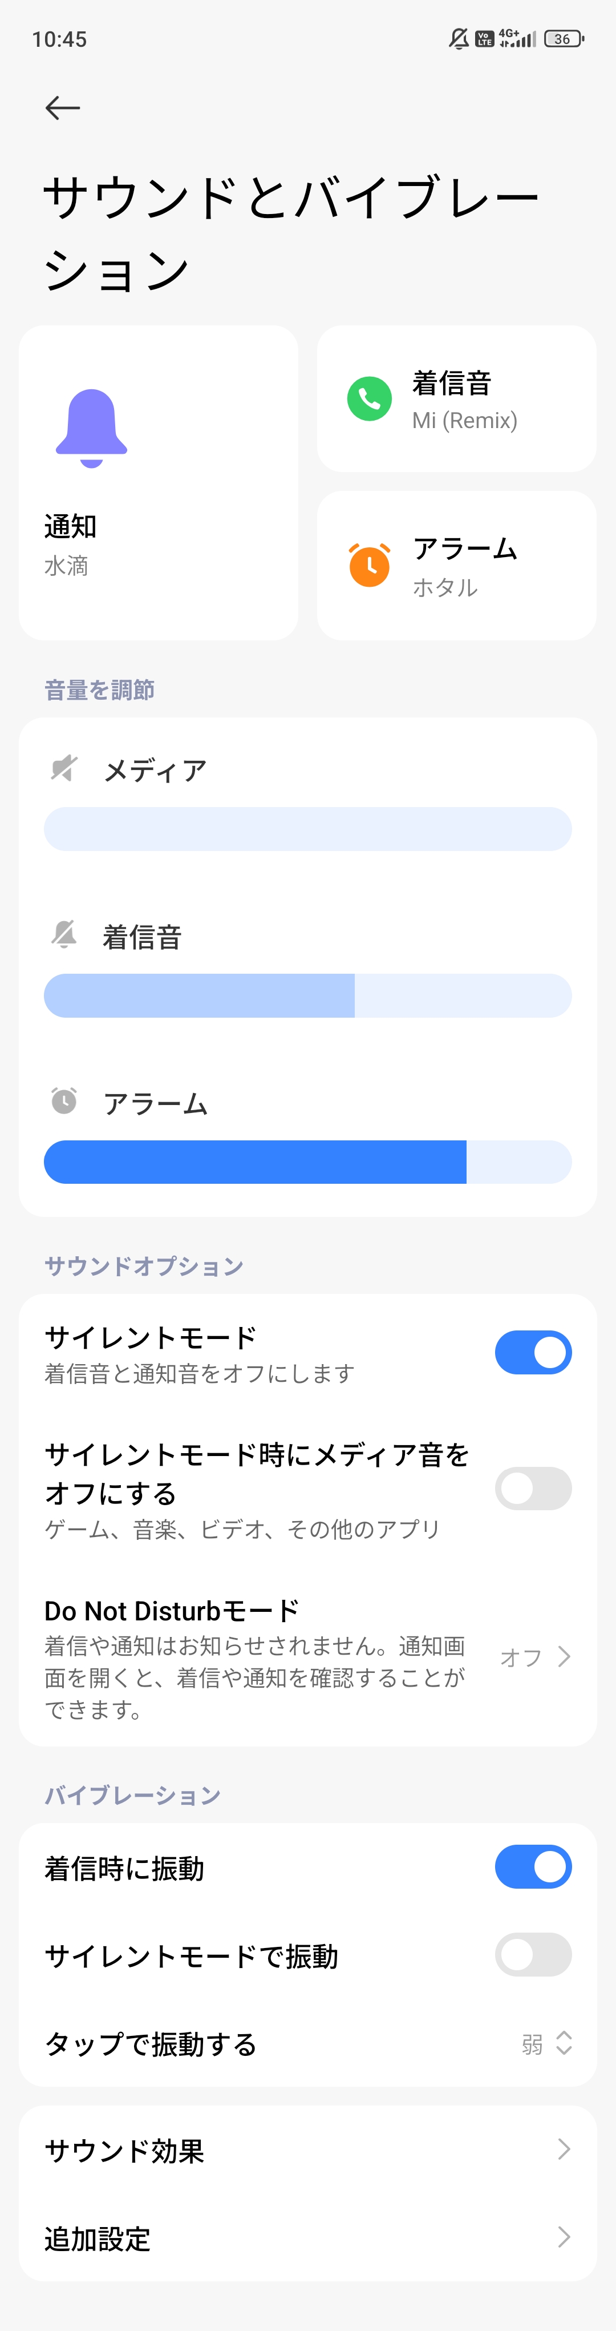Tap the gray alarm volume clock icon
This screenshot has width=616, height=2331.
[x=64, y=1101]
